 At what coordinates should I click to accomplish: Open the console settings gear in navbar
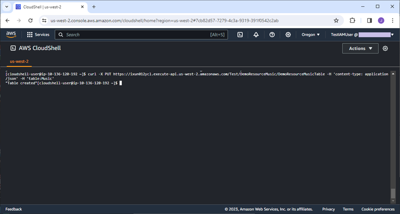tap(288, 34)
